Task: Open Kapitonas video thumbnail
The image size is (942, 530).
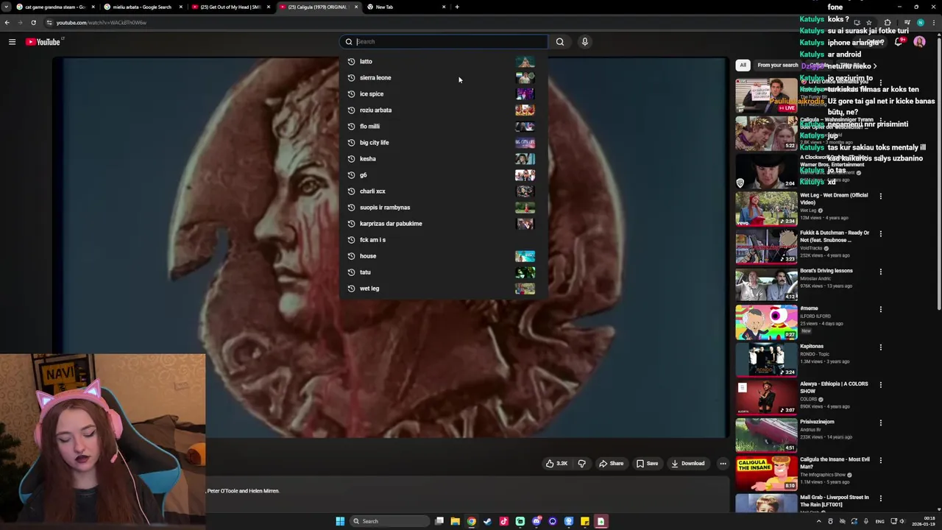Action: tap(765, 360)
